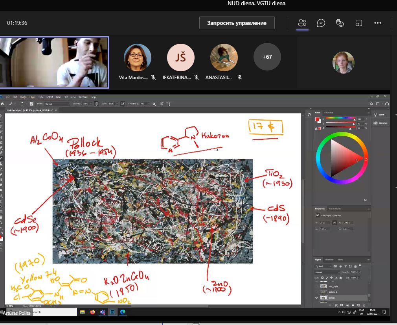Open Teams raise hand reactions
The height and width of the screenshot is (325, 397).
coord(340,23)
